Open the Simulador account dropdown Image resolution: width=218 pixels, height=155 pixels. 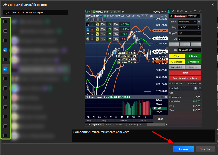coord(198,16)
